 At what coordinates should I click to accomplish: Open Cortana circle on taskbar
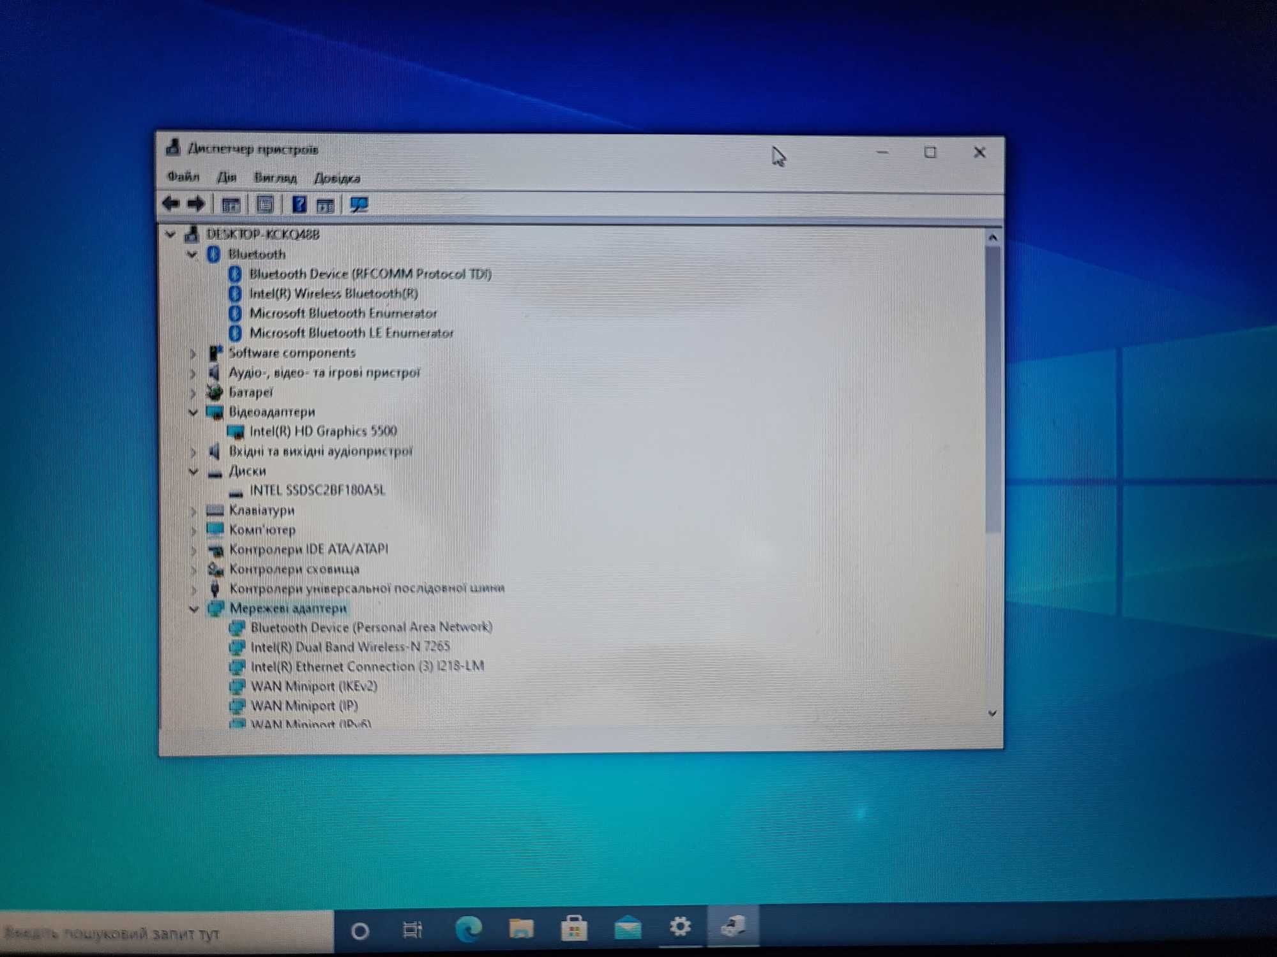click(x=360, y=931)
